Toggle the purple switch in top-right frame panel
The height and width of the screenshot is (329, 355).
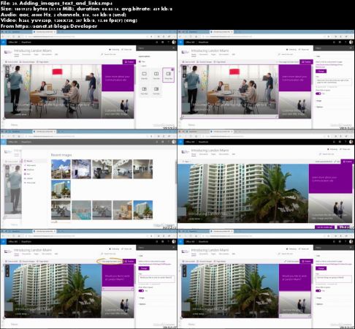click(x=318, y=94)
